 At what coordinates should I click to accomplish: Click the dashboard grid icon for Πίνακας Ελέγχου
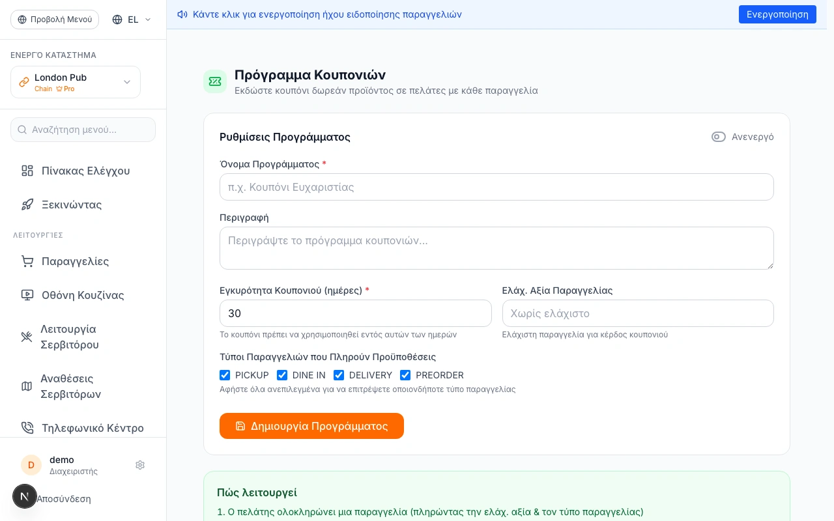click(27, 171)
